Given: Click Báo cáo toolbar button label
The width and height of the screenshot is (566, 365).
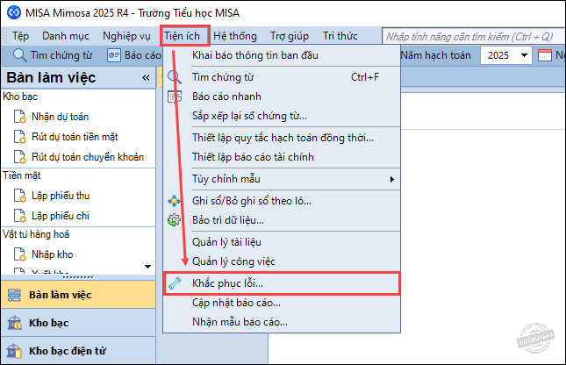Looking at the screenshot, I should (x=143, y=55).
